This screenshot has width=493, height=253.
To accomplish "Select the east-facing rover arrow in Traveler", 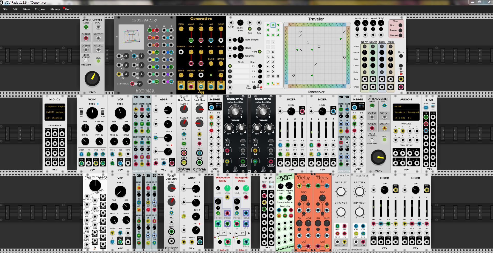I will (x=278, y=30).
